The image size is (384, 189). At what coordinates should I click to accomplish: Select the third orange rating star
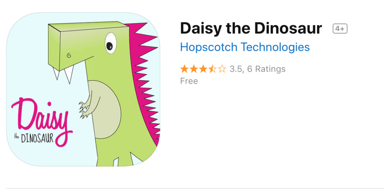coord(203,69)
